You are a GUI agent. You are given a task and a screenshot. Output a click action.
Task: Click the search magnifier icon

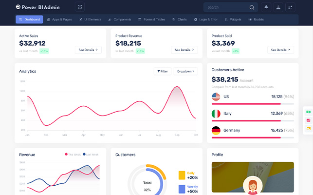pyautogui.click(x=252, y=7)
